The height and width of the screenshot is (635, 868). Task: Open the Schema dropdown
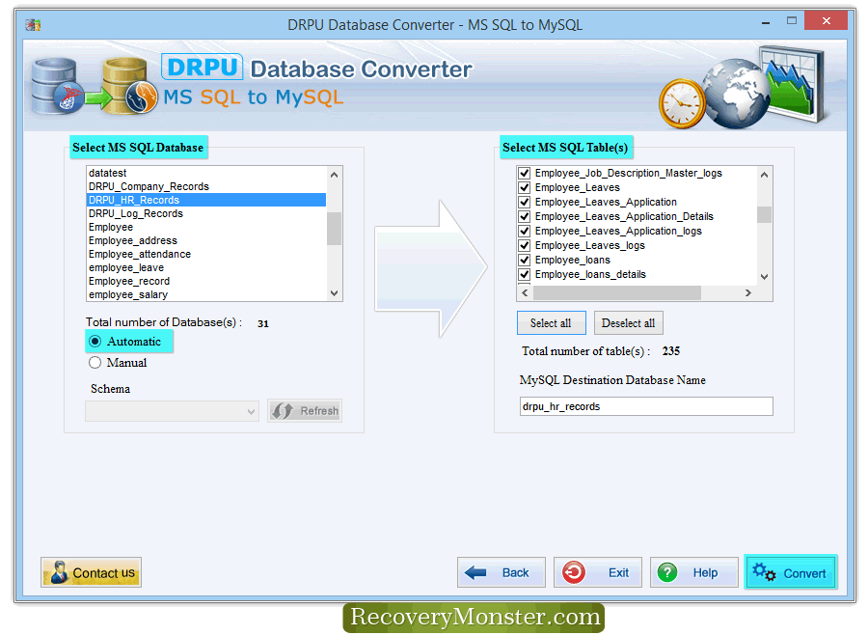(x=173, y=411)
